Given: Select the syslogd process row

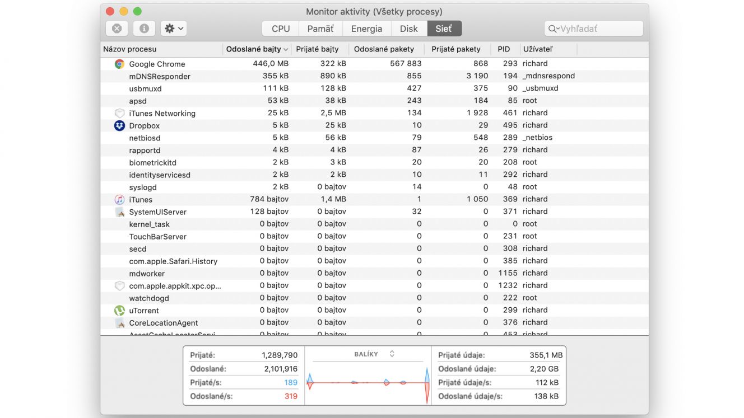Looking at the screenshot, I should pyautogui.click(x=374, y=187).
